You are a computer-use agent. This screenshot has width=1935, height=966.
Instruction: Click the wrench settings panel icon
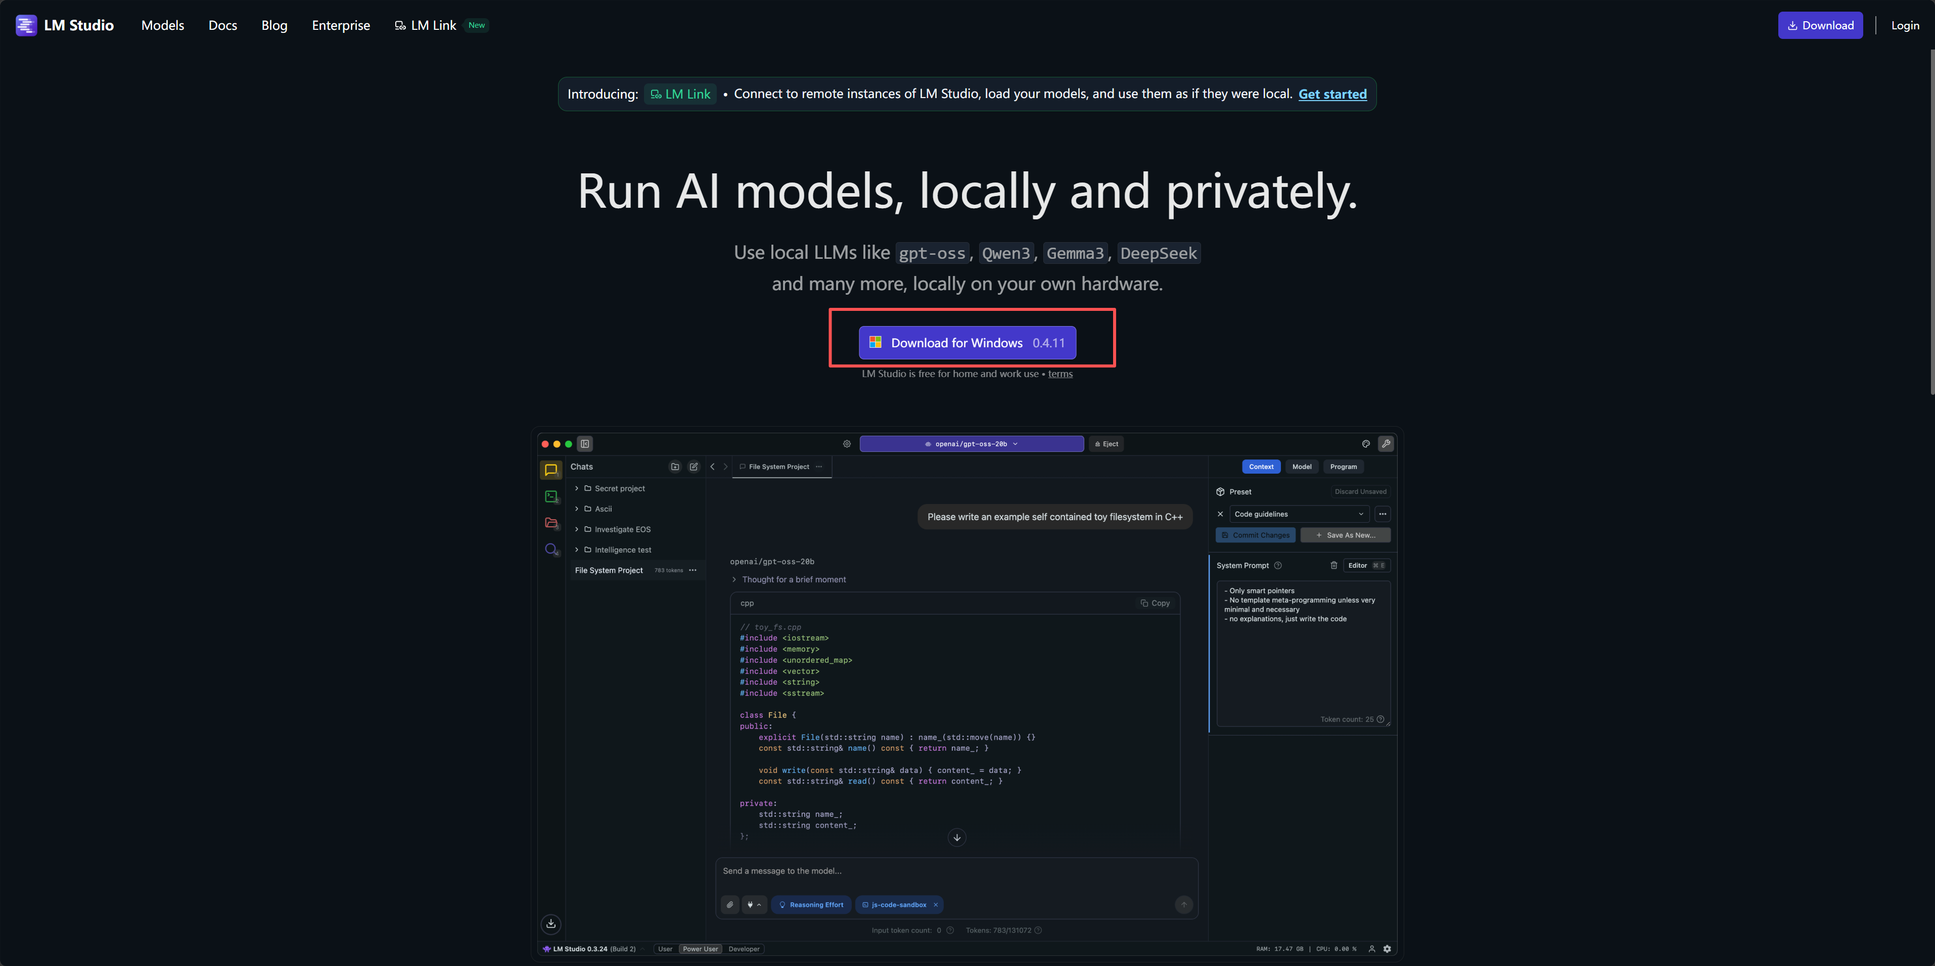click(1386, 444)
